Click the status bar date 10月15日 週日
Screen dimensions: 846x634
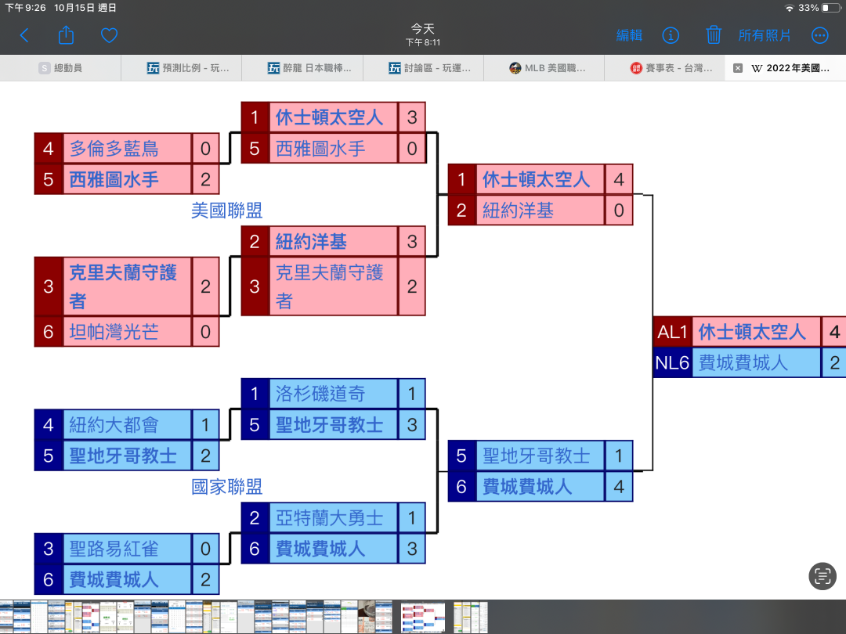coord(85,8)
